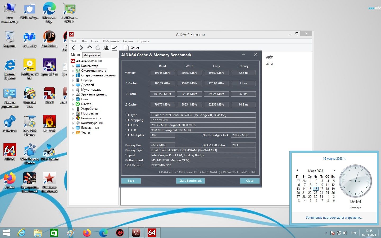Open TechPowerUp GPU-Z desktop icon
The image size is (381, 238).
(x=69, y=12)
